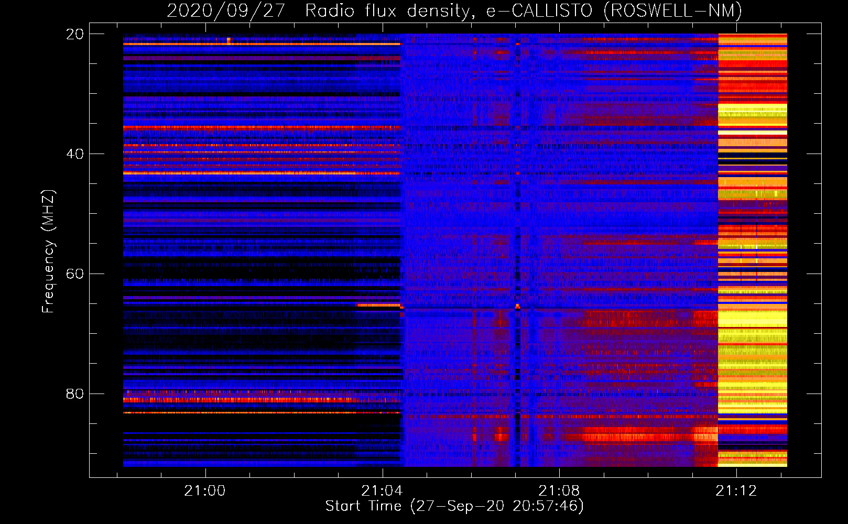Click the 21:08 time tick label

(x=559, y=490)
